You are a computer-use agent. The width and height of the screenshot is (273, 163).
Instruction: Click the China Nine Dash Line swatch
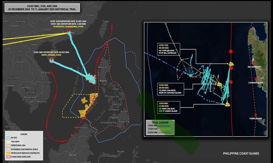click(x=8, y=157)
